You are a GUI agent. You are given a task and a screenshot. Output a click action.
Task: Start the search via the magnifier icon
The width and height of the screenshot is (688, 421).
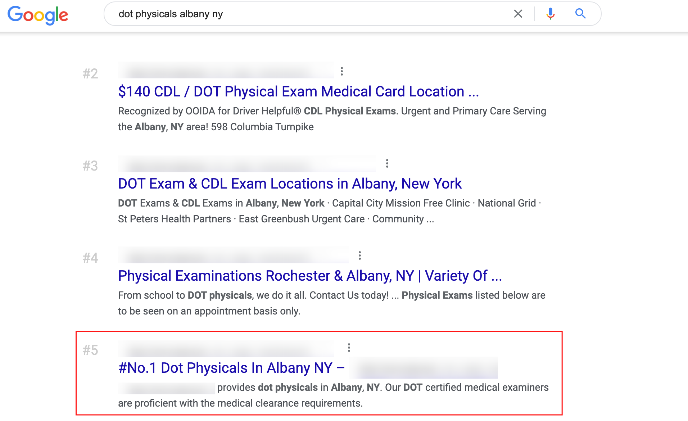[580, 14]
